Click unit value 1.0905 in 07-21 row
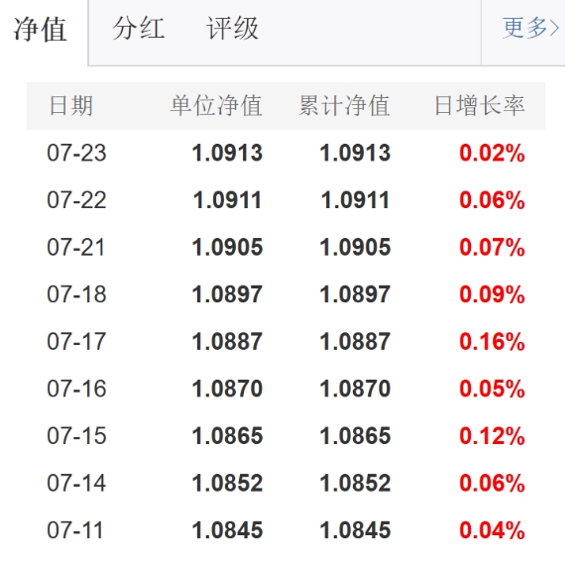Image resolution: width=586 pixels, height=564 pixels. 227,247
